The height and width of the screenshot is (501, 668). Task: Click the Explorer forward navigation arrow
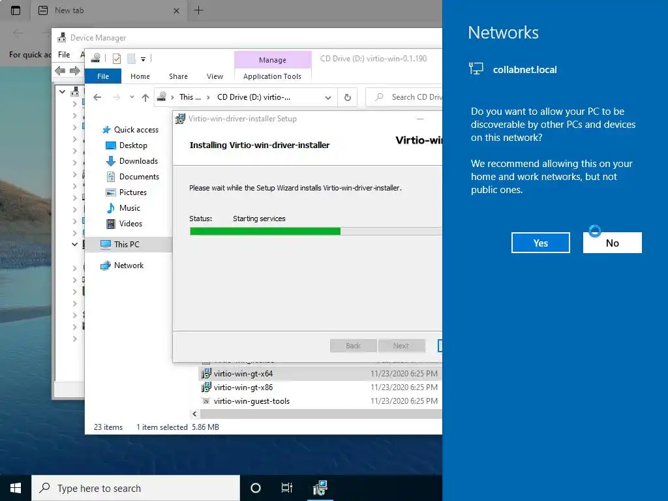point(116,97)
